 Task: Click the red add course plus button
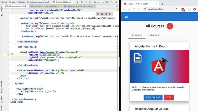[170, 26]
